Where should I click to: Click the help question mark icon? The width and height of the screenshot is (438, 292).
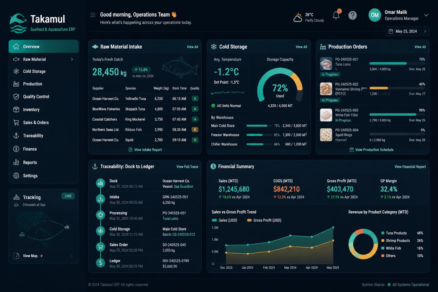tap(353, 15)
